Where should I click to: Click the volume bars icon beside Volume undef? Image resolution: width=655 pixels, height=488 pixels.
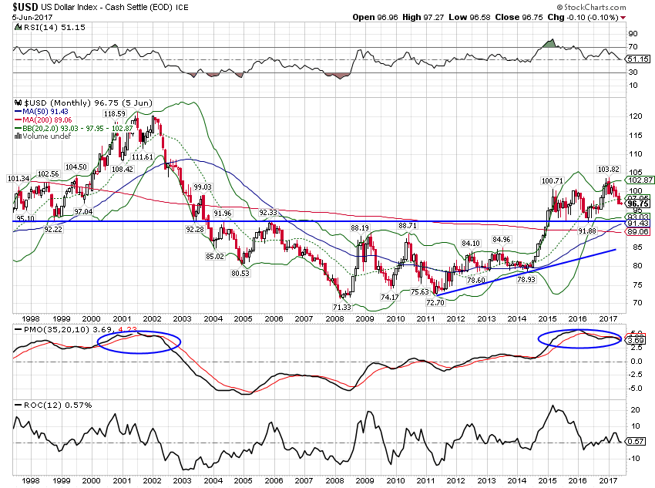(18, 136)
